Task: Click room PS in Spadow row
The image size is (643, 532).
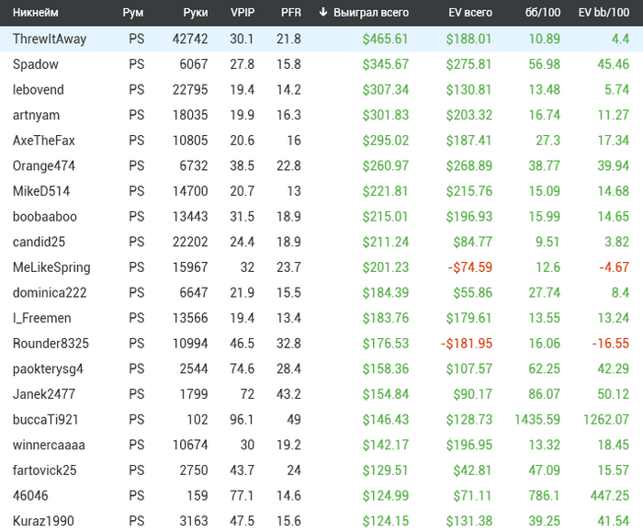Action: click(137, 64)
